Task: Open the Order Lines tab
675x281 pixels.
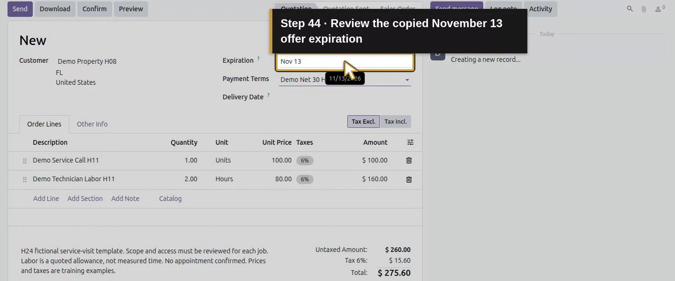Action: pyautogui.click(x=44, y=124)
